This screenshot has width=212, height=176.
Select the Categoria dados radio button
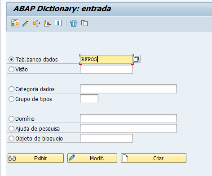(x=11, y=89)
